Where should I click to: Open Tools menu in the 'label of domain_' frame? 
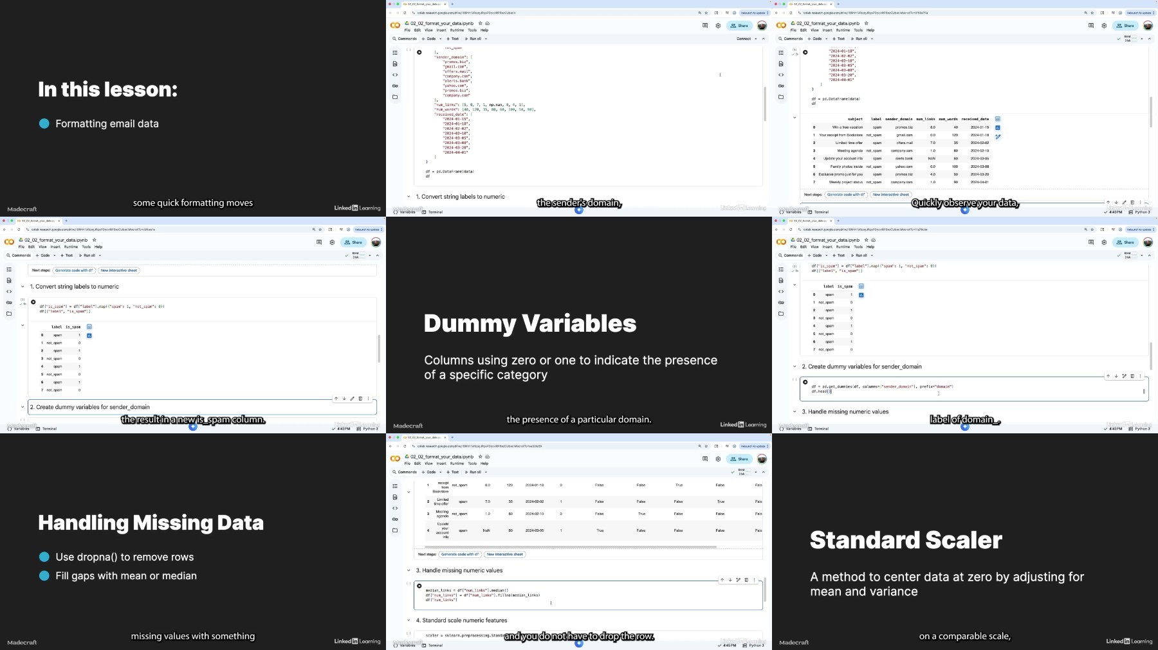click(x=858, y=247)
